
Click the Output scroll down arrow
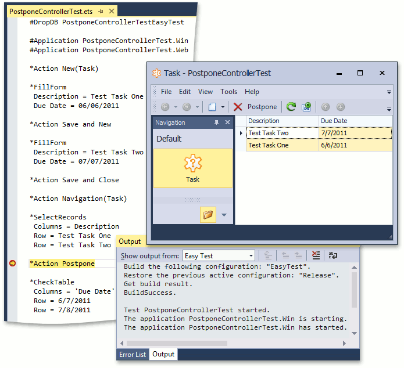[x=354, y=333]
